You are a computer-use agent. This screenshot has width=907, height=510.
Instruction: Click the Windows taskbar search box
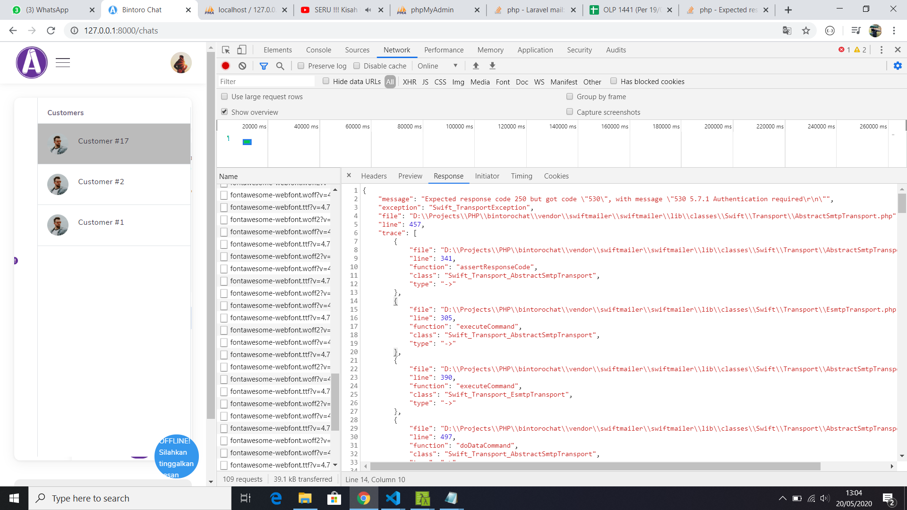point(130,498)
